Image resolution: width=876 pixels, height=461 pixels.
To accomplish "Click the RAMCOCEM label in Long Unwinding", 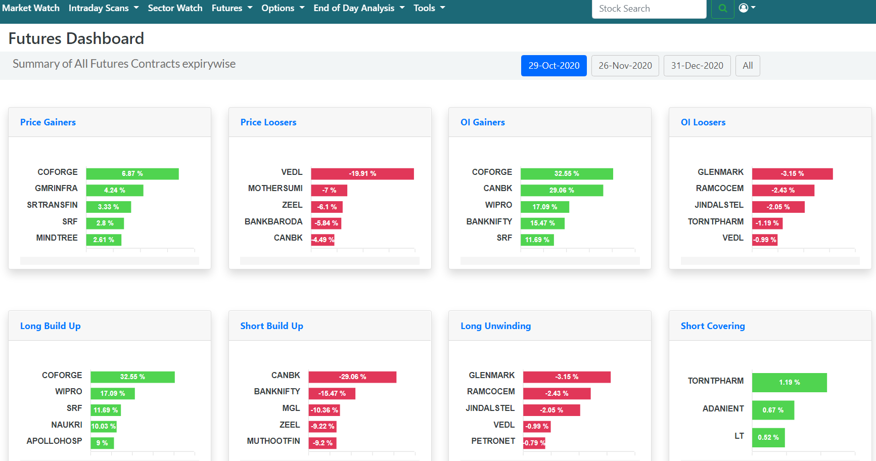I will tap(491, 392).
